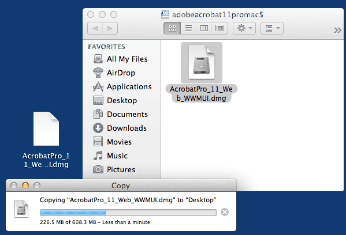This screenshot has width=346, height=235.
Task: Select the Movies label in sidebar
Action: tap(119, 142)
